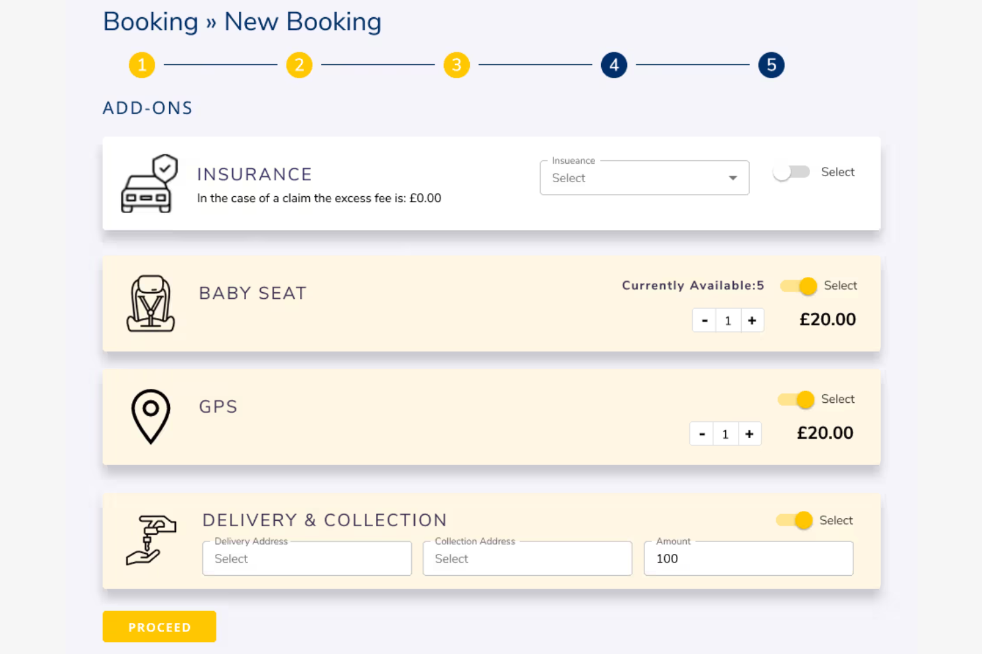
Task: Click the ADD-ONS section label
Action: (147, 107)
